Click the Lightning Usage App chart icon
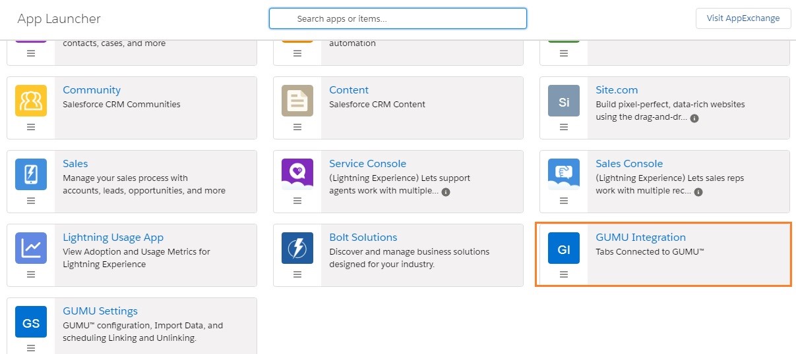Viewport: 796px width, 354px height. coord(31,248)
